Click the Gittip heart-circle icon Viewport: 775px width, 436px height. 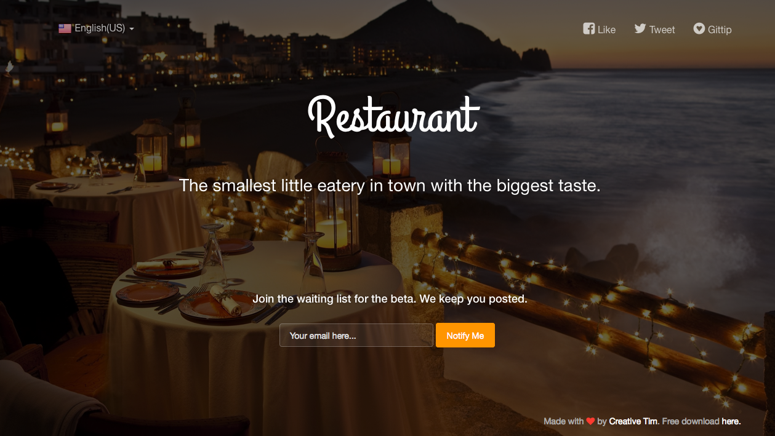tap(699, 28)
